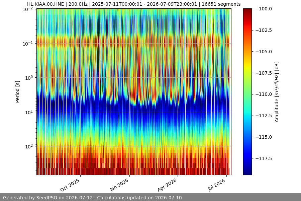Click the 10^-1 period tick label

[x=28, y=44]
